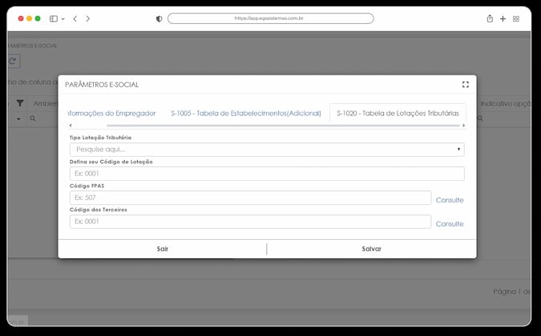The image size is (541, 336).
Task: Focus the Código FPAS input field
Action: coord(250,198)
